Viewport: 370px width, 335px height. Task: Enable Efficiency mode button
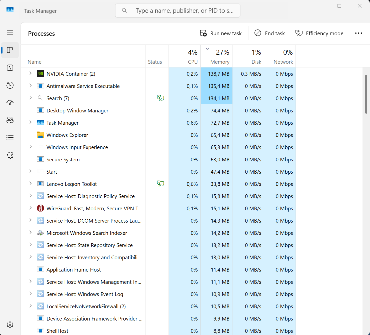(x=319, y=33)
